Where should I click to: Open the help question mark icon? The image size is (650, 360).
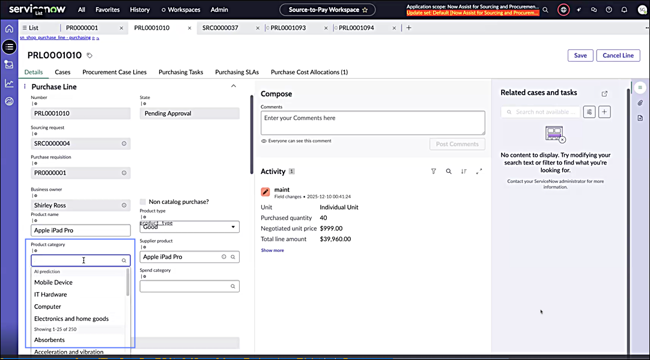coord(609,10)
